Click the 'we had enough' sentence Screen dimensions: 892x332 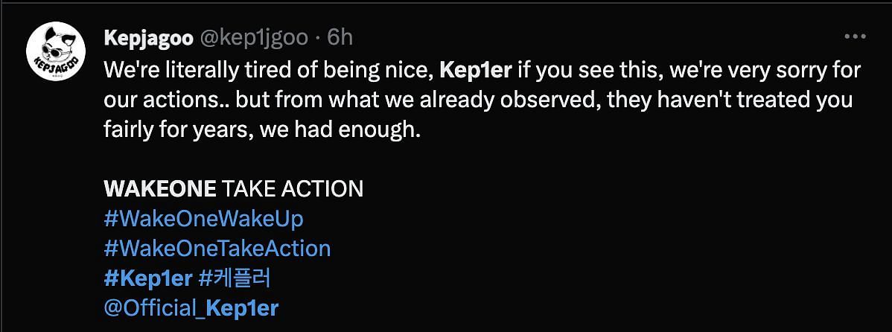340,130
